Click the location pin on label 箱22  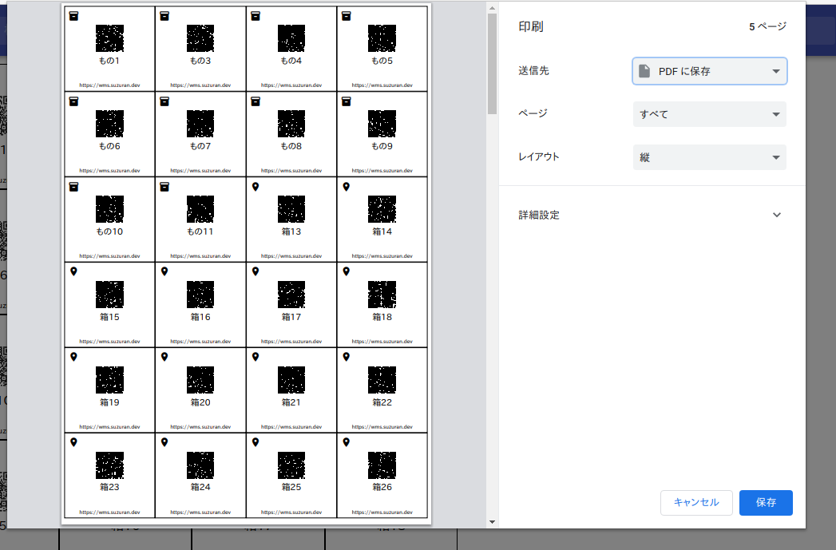pyautogui.click(x=347, y=357)
